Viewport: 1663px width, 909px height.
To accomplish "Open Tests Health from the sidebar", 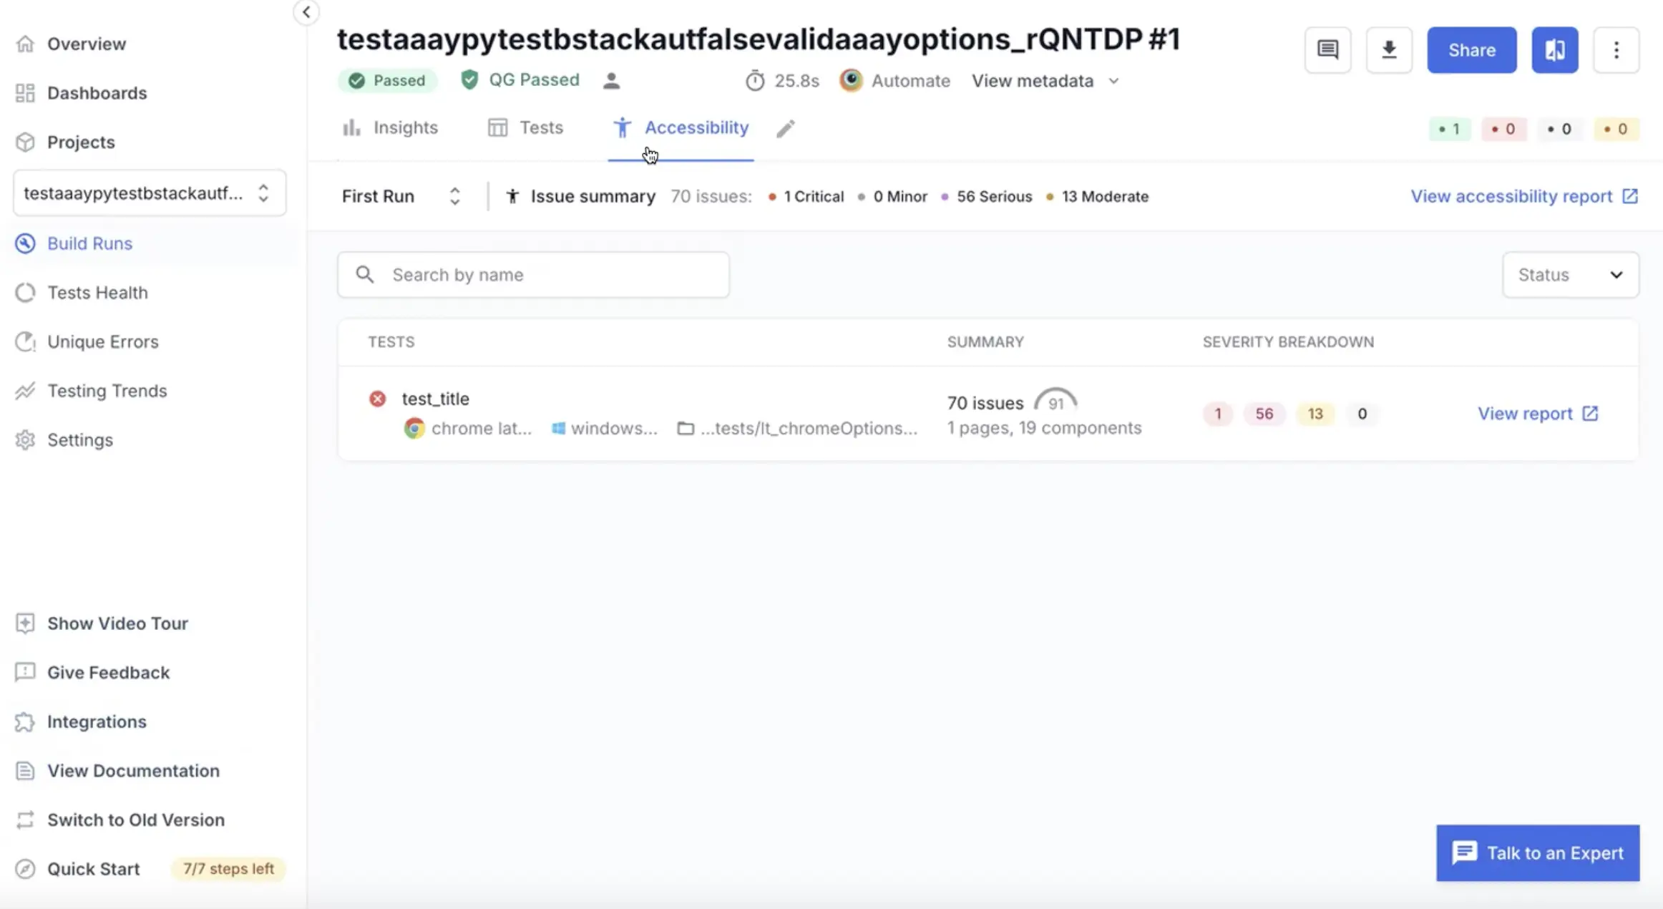I will point(97,292).
